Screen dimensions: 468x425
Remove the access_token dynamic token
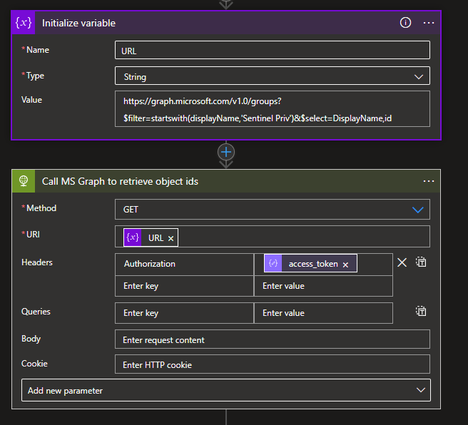click(345, 264)
